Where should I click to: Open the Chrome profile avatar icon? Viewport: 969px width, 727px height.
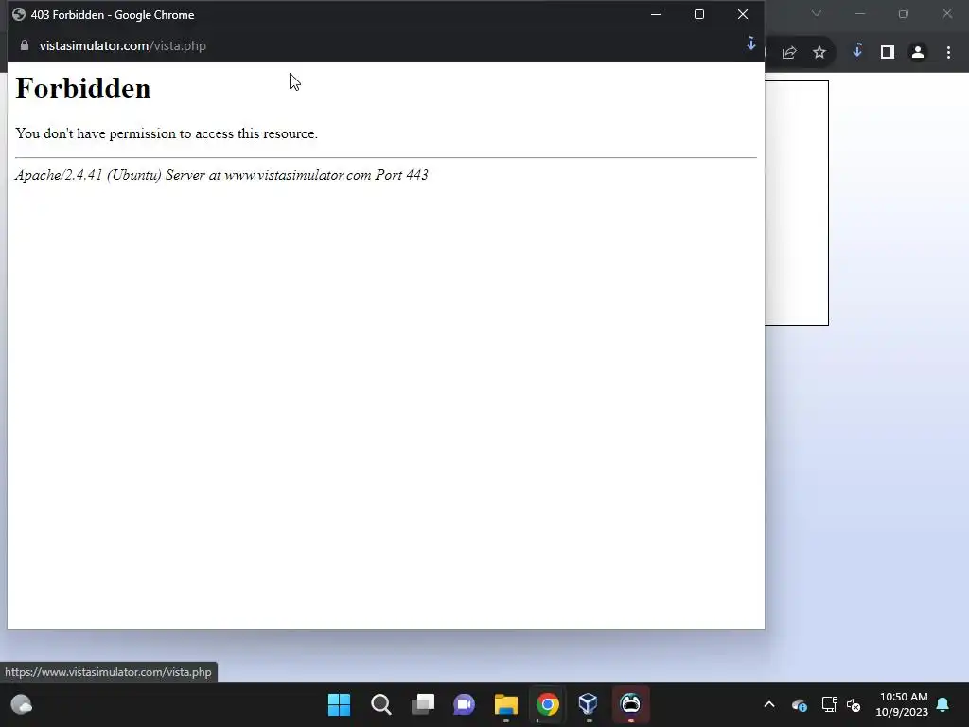click(918, 53)
